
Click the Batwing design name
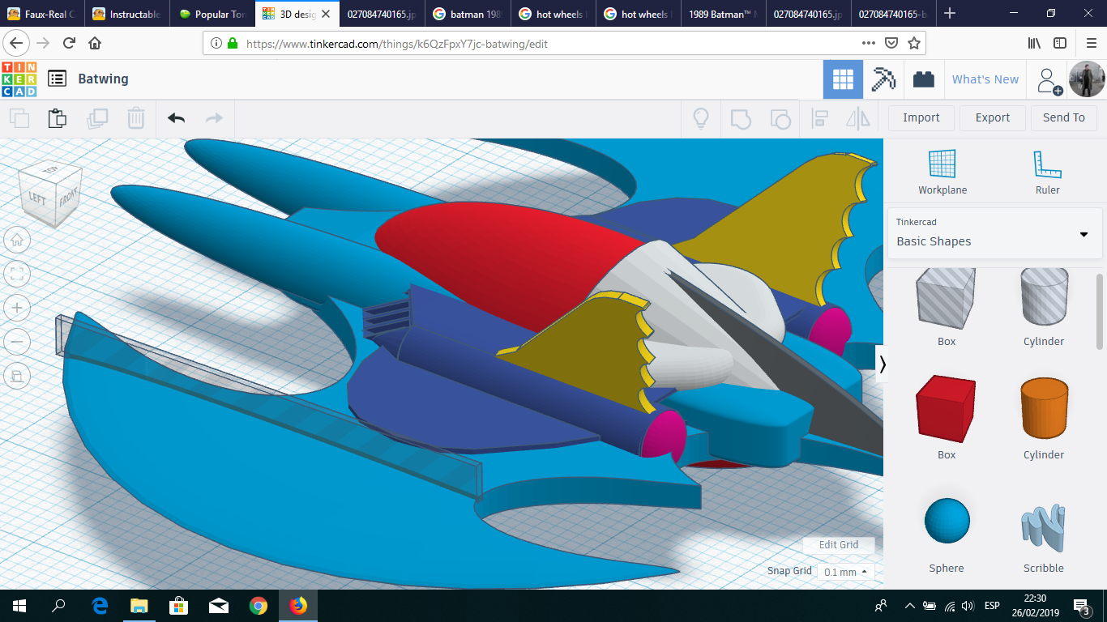pos(103,79)
